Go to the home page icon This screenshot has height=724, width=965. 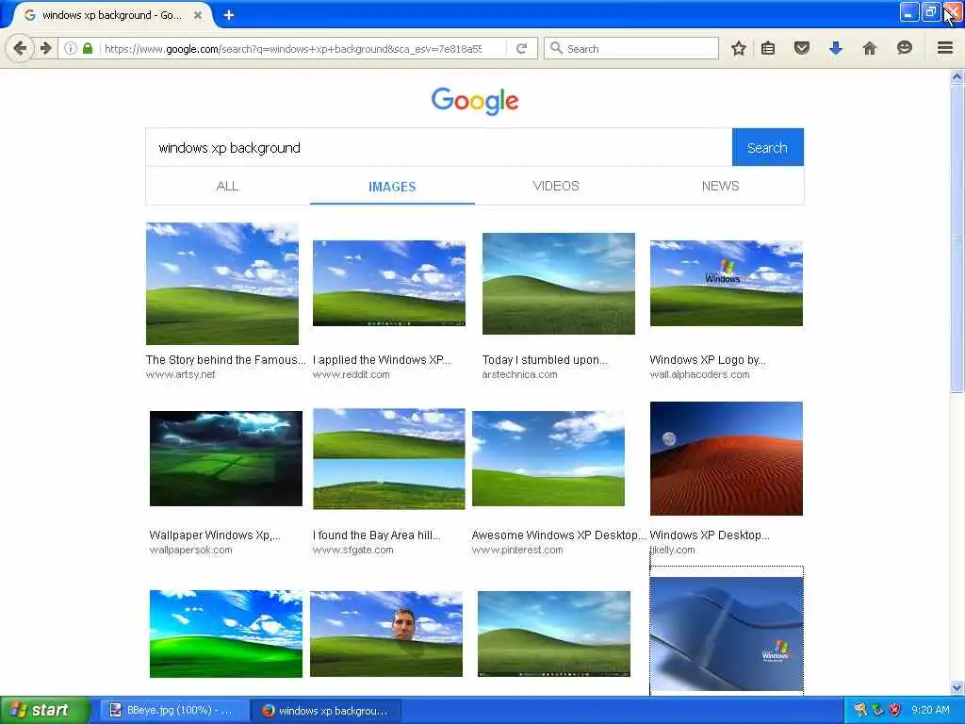pos(870,48)
